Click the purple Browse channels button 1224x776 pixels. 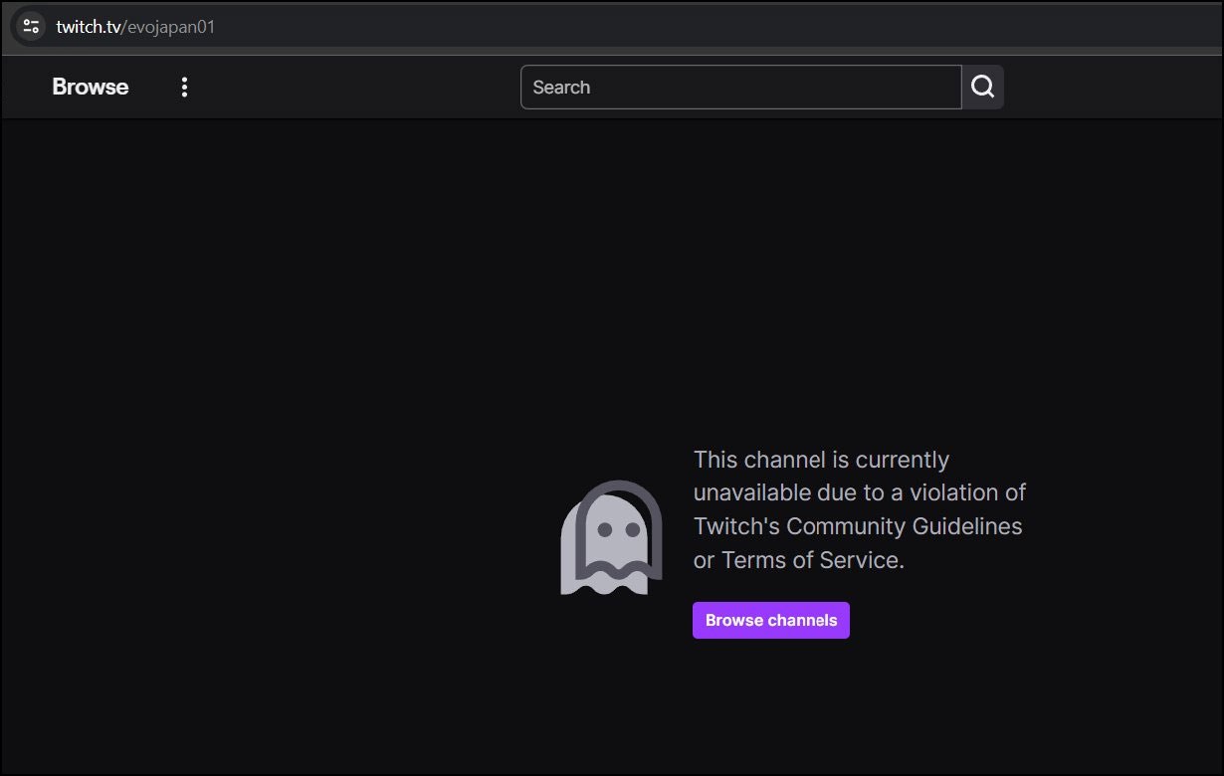(771, 621)
